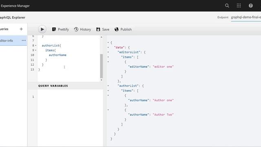This screenshot has width=261, height=147.
Task: Open search in the top bar
Action: click(x=227, y=6)
